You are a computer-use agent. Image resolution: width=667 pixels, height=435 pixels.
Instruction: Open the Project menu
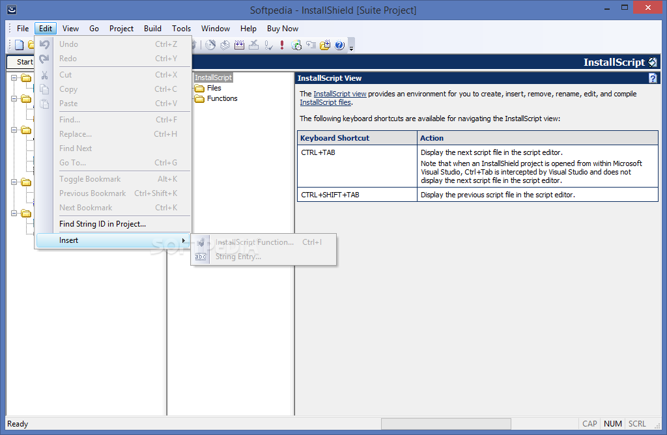pyautogui.click(x=121, y=29)
